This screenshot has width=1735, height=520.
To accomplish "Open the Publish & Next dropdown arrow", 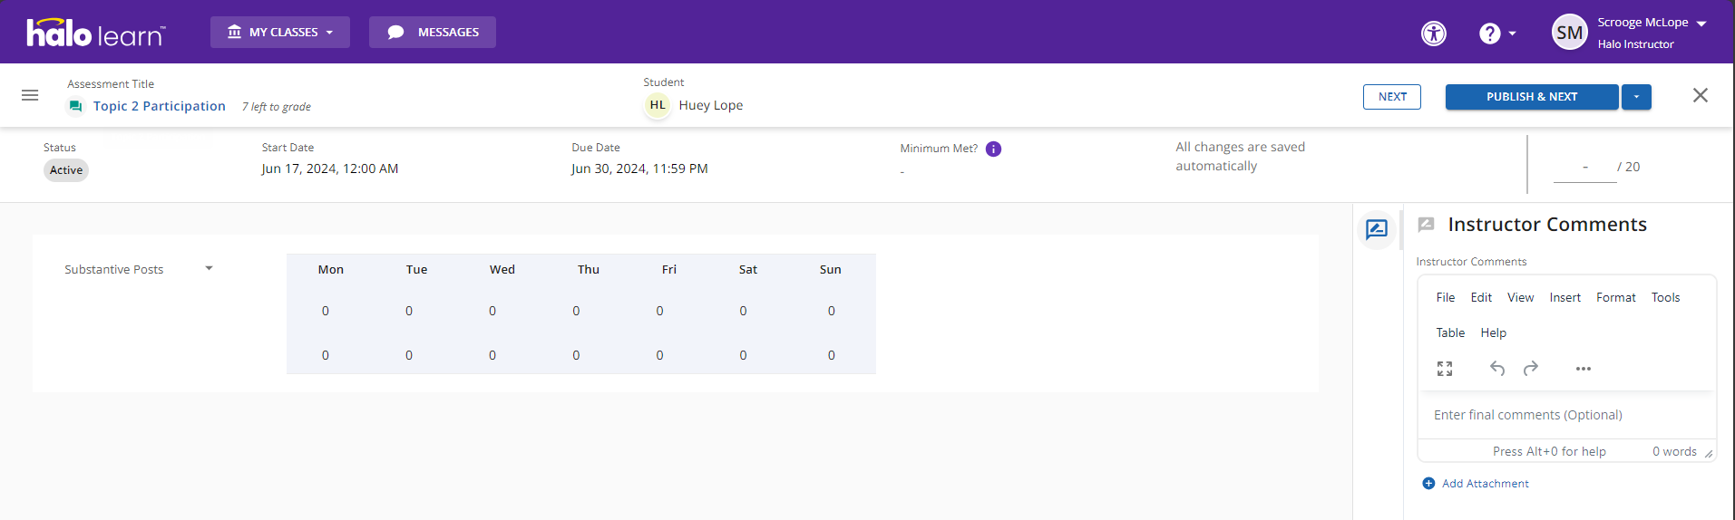I will [x=1636, y=97].
